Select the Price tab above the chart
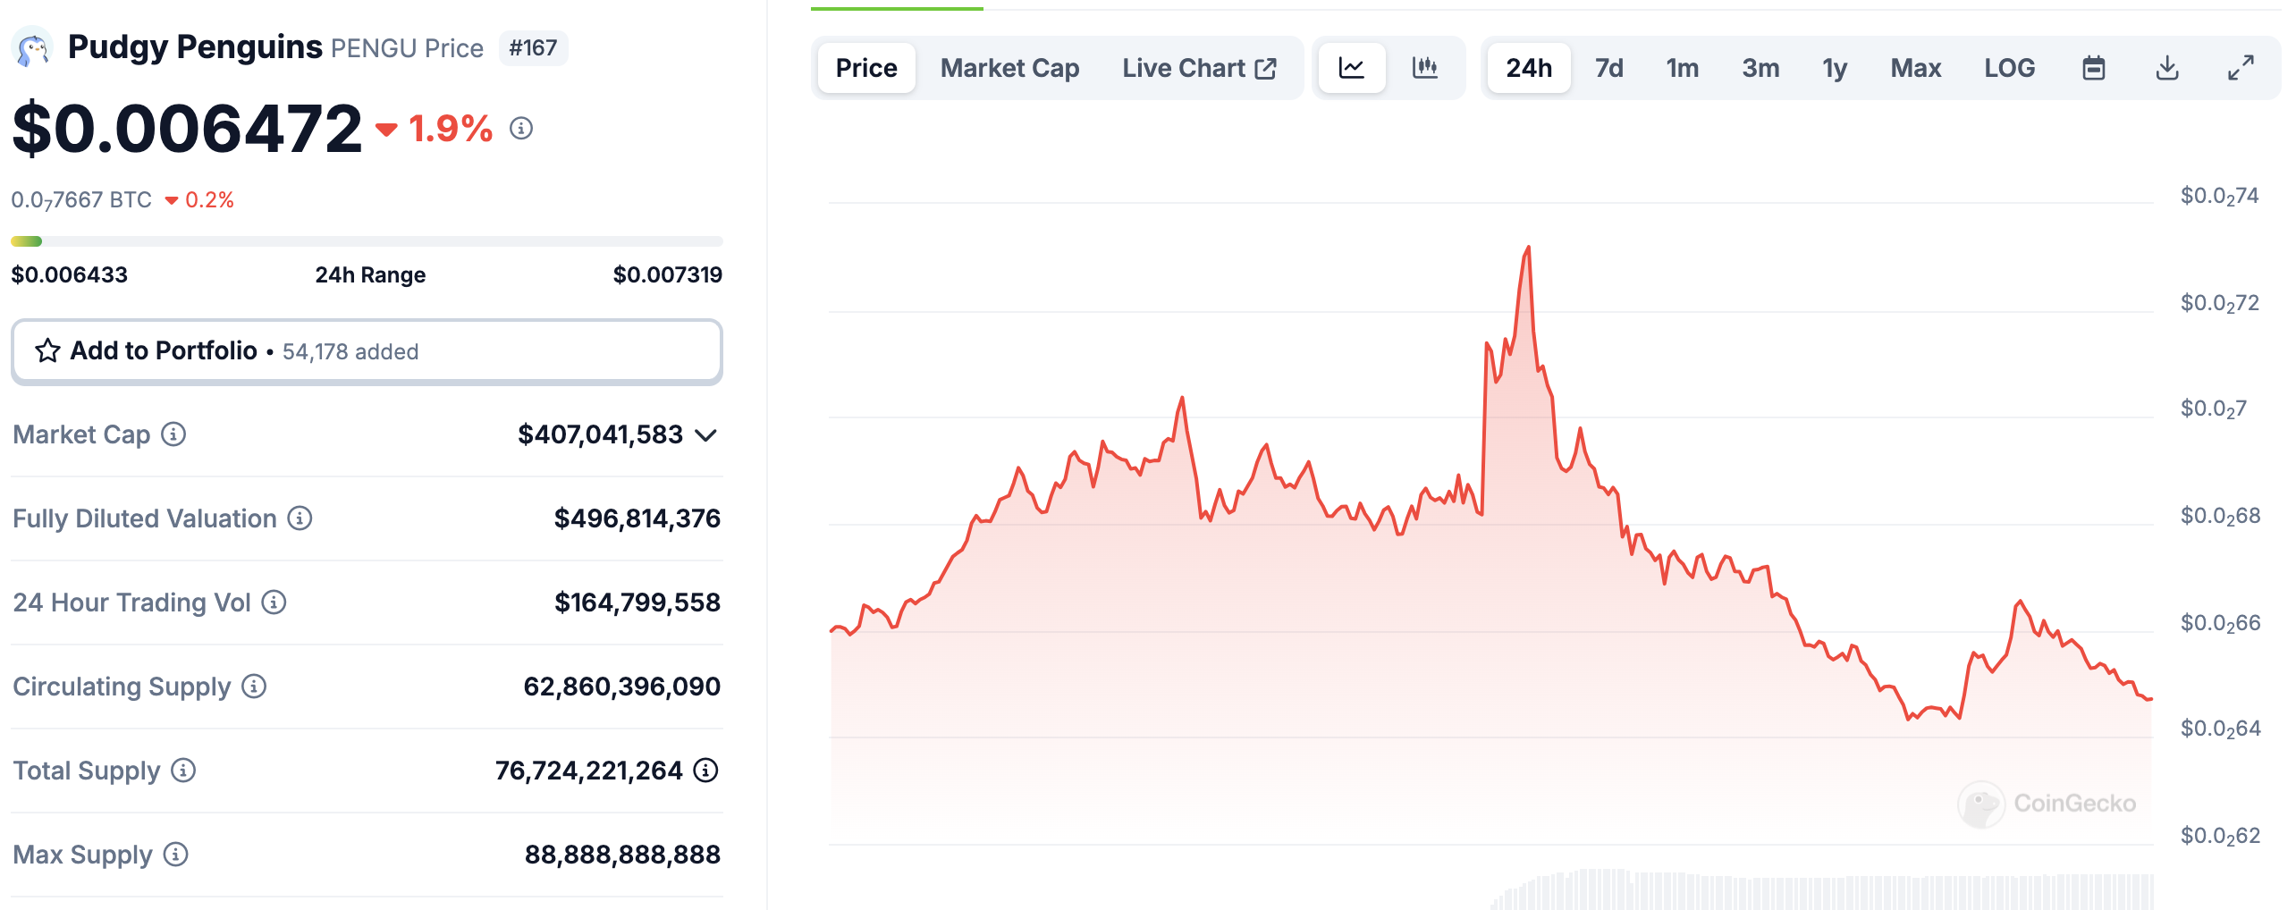 point(865,67)
